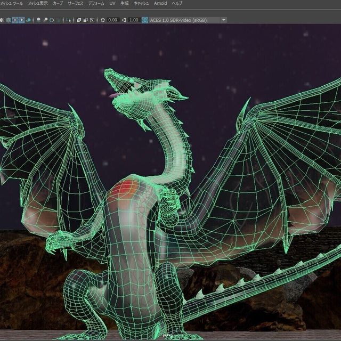
Task: Open the メッシュ ツール (Mesh Tools) menu
Action: 11,3
